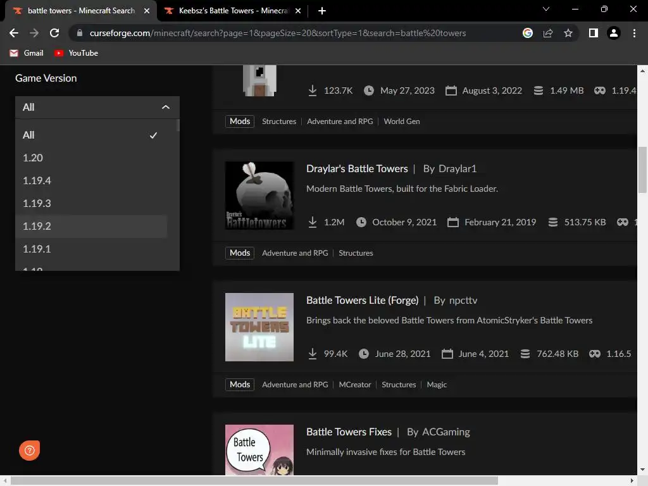Click calendar icon beside February 21, 2019
Viewport: 648px width, 486px height.
click(x=453, y=222)
